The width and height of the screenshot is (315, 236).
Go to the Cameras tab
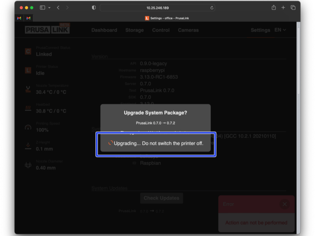(188, 30)
